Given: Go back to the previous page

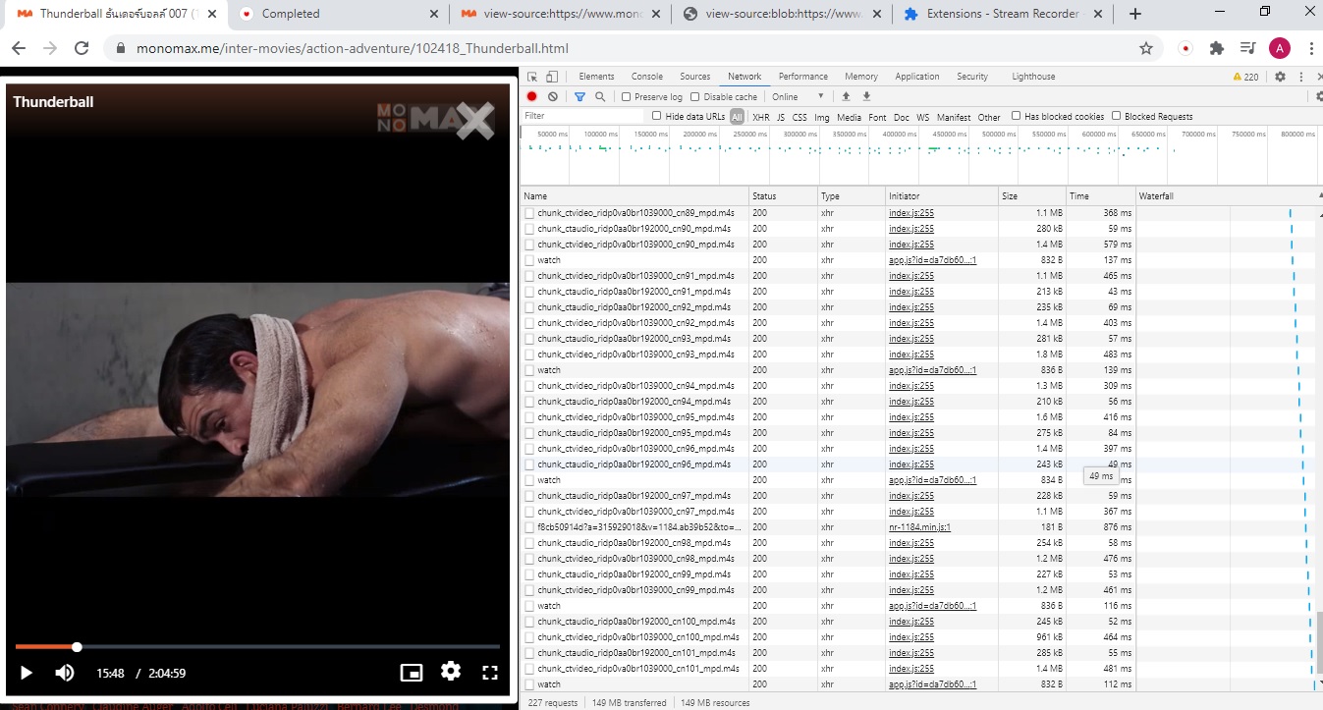Looking at the screenshot, I should (x=21, y=48).
